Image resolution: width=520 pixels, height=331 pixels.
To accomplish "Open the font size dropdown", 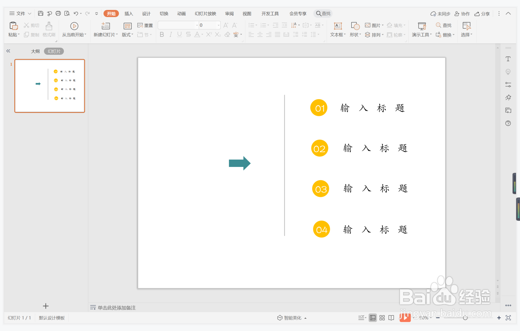I will click(x=219, y=25).
